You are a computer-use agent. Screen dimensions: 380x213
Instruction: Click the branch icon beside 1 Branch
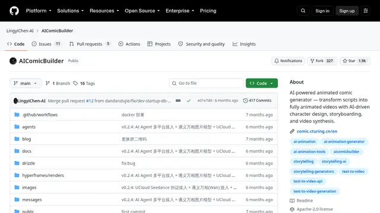47,83
